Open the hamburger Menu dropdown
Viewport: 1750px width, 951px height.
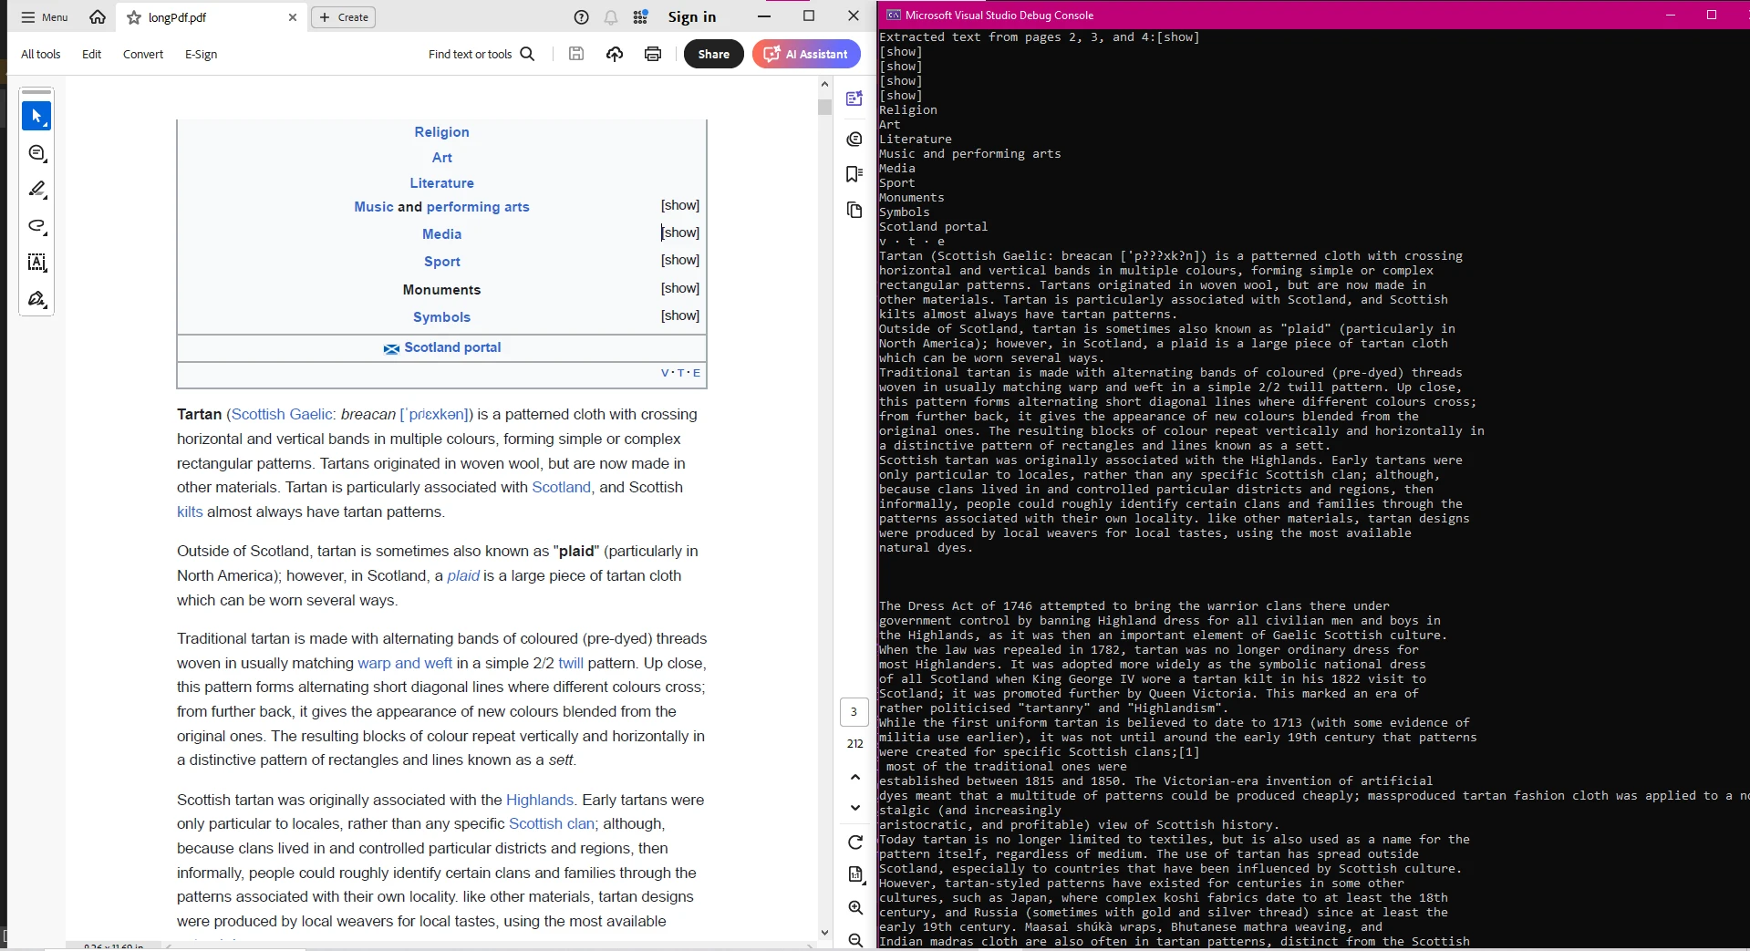[45, 17]
